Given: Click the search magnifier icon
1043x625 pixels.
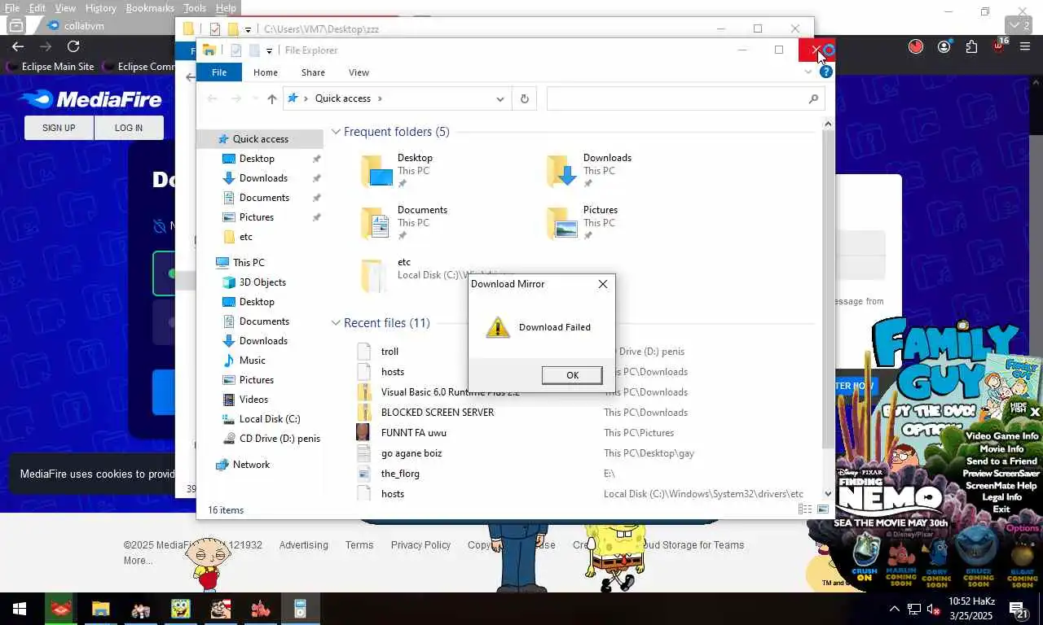Looking at the screenshot, I should pyautogui.click(x=813, y=98).
